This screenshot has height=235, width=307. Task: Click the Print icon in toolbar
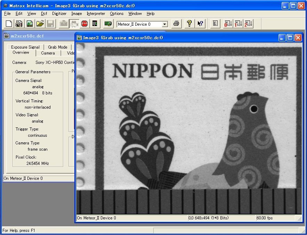(176, 24)
